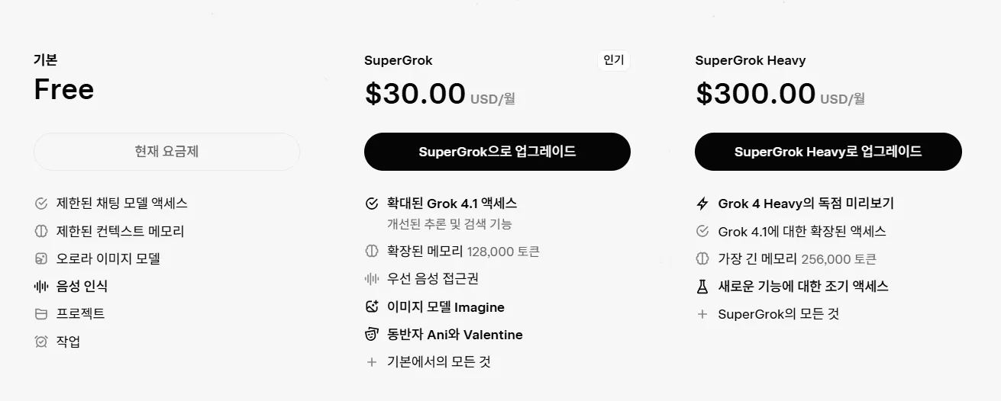Click the expanded Grok 4.1 access checkmark icon
The width and height of the screenshot is (1001, 401).
click(372, 204)
